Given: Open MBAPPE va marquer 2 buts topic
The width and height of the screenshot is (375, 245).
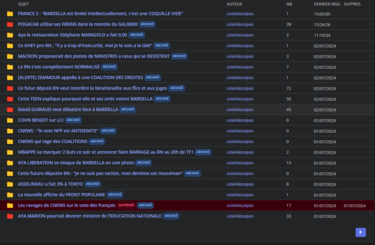Looking at the screenshot, I should coord(106,152).
